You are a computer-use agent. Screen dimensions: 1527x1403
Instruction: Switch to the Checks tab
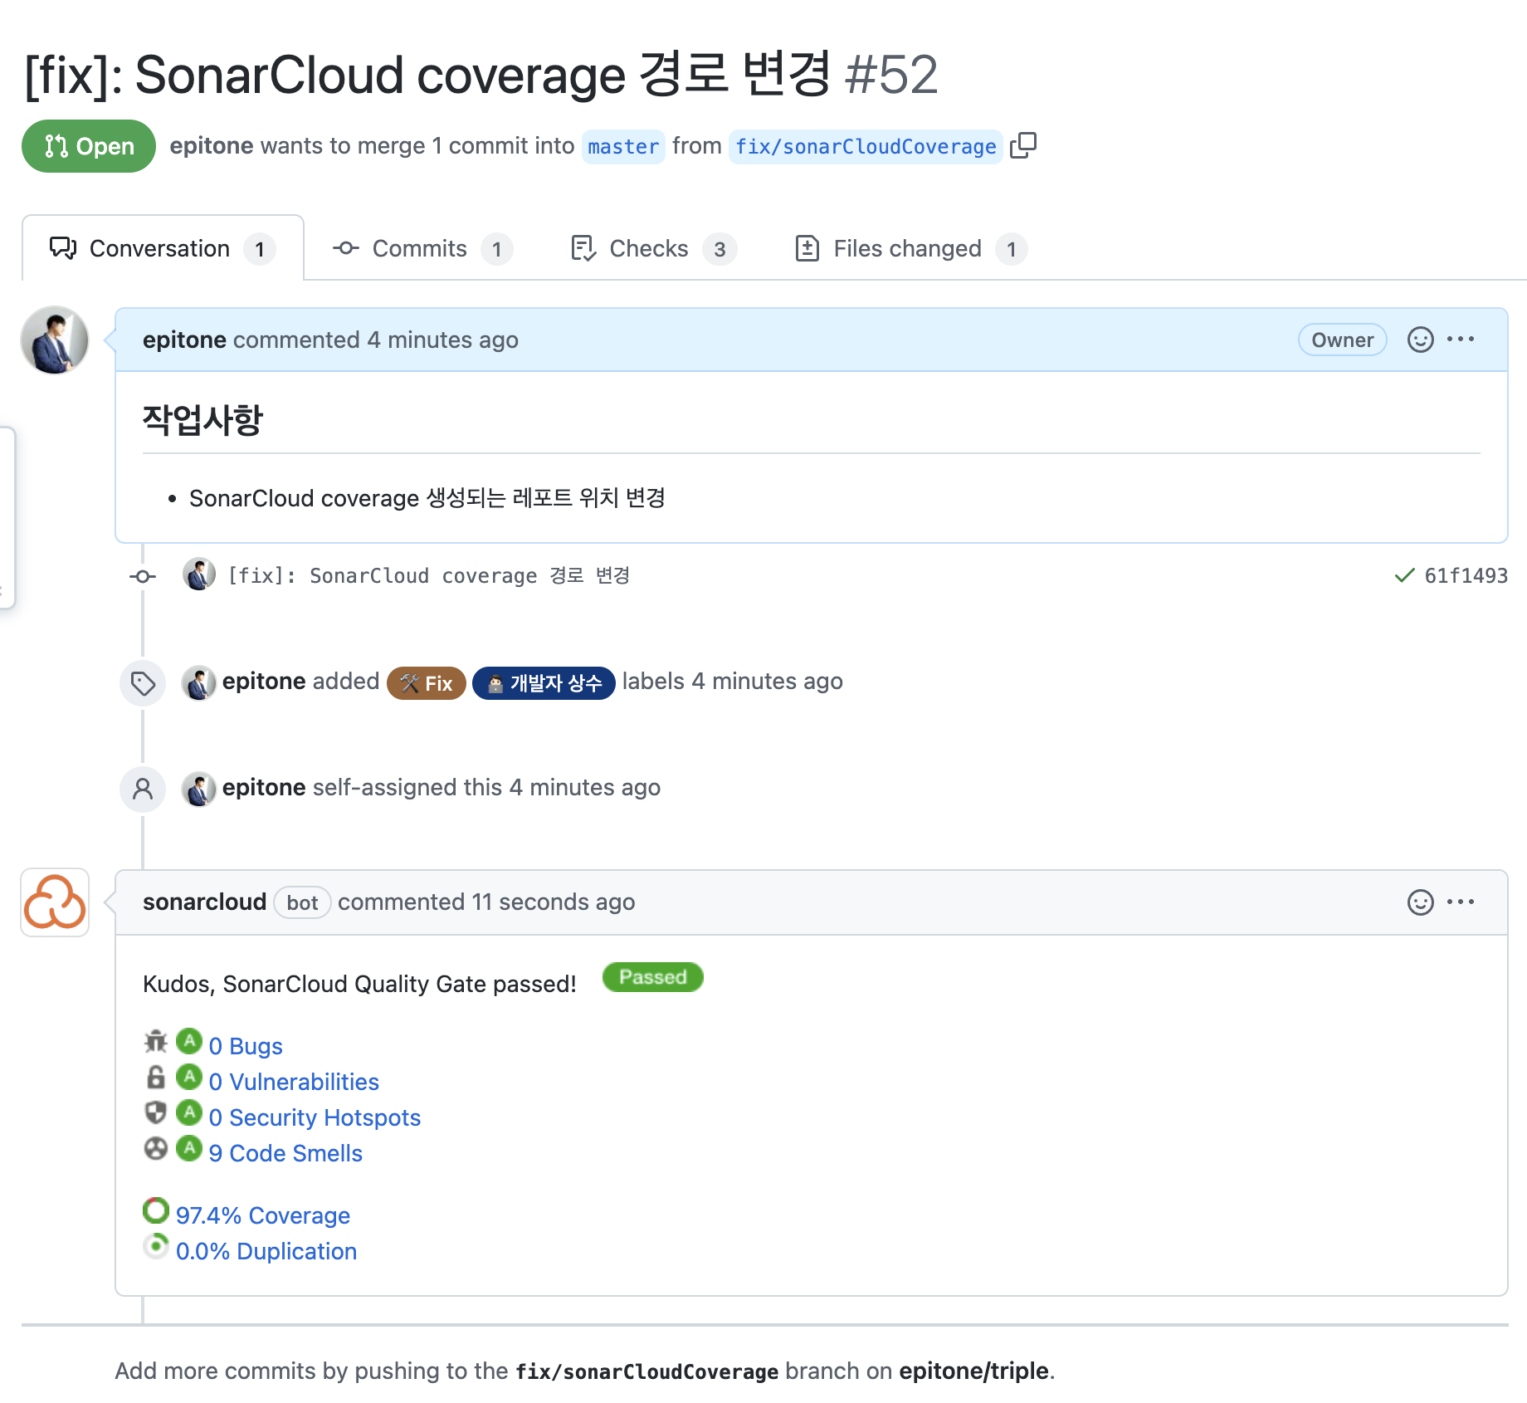(x=652, y=248)
